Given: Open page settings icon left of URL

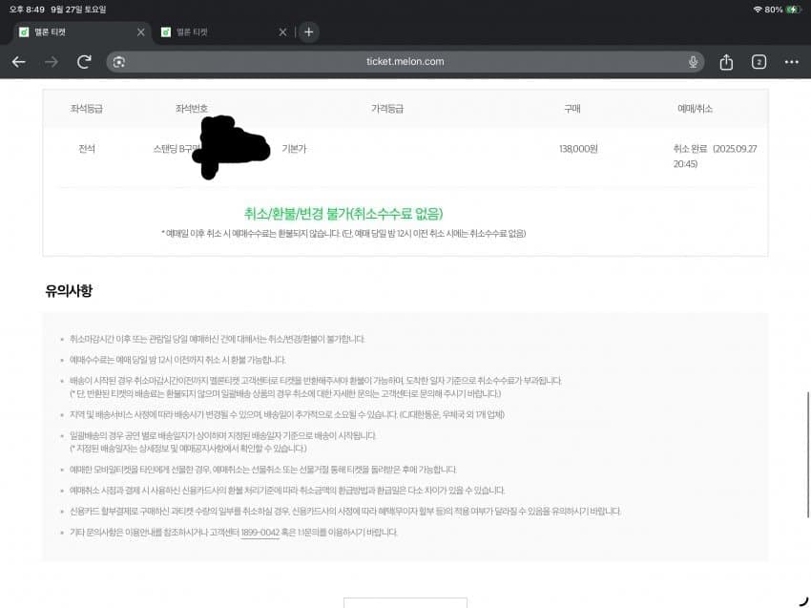Looking at the screenshot, I should [119, 61].
